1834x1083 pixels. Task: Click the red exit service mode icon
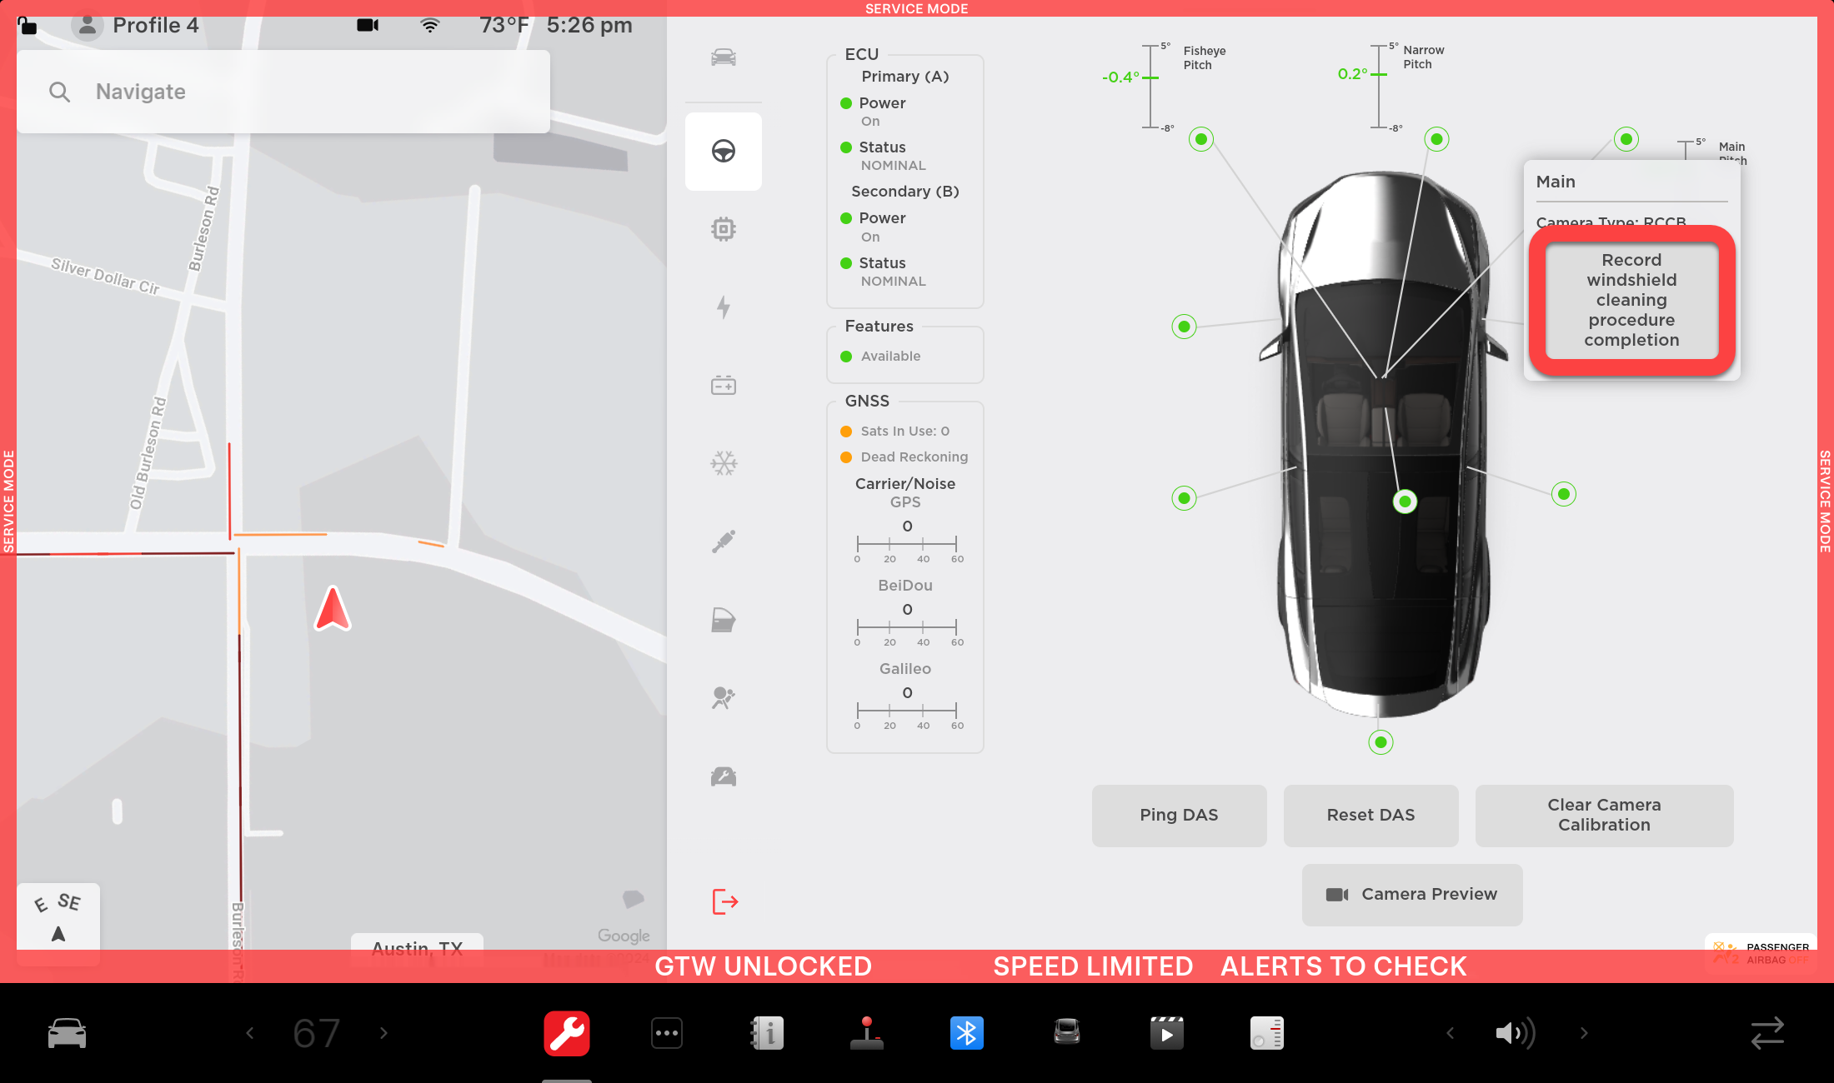click(724, 901)
